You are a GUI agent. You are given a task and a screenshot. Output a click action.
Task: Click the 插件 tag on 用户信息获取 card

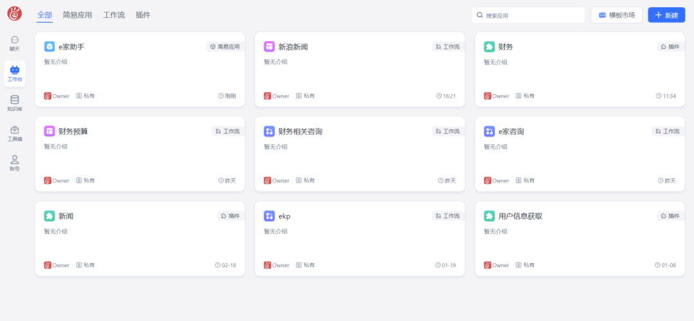click(671, 216)
